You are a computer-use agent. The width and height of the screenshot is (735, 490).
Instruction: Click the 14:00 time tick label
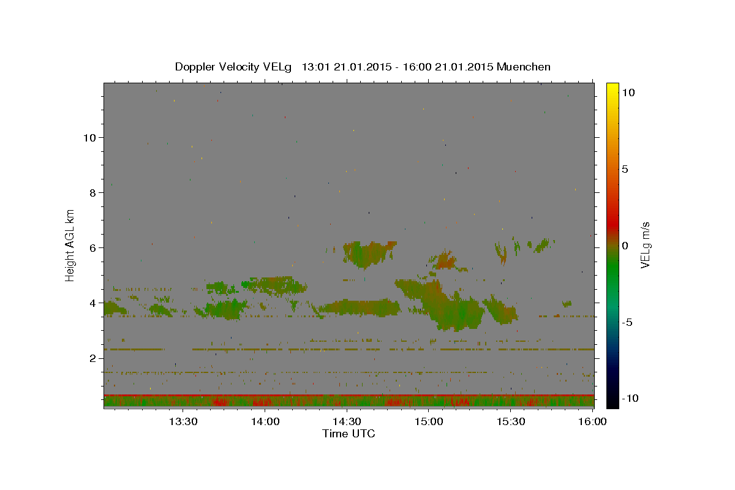[265, 421]
